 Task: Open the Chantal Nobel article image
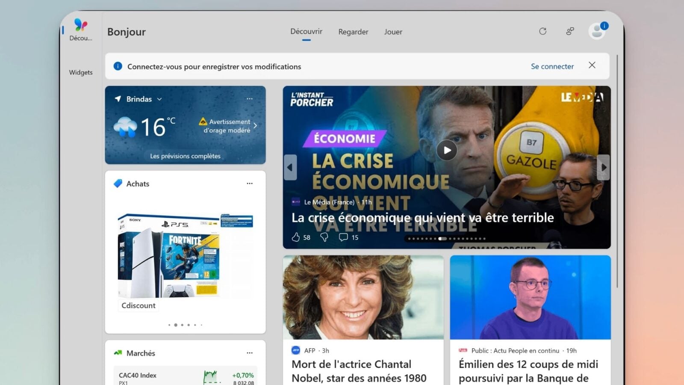coord(363,297)
